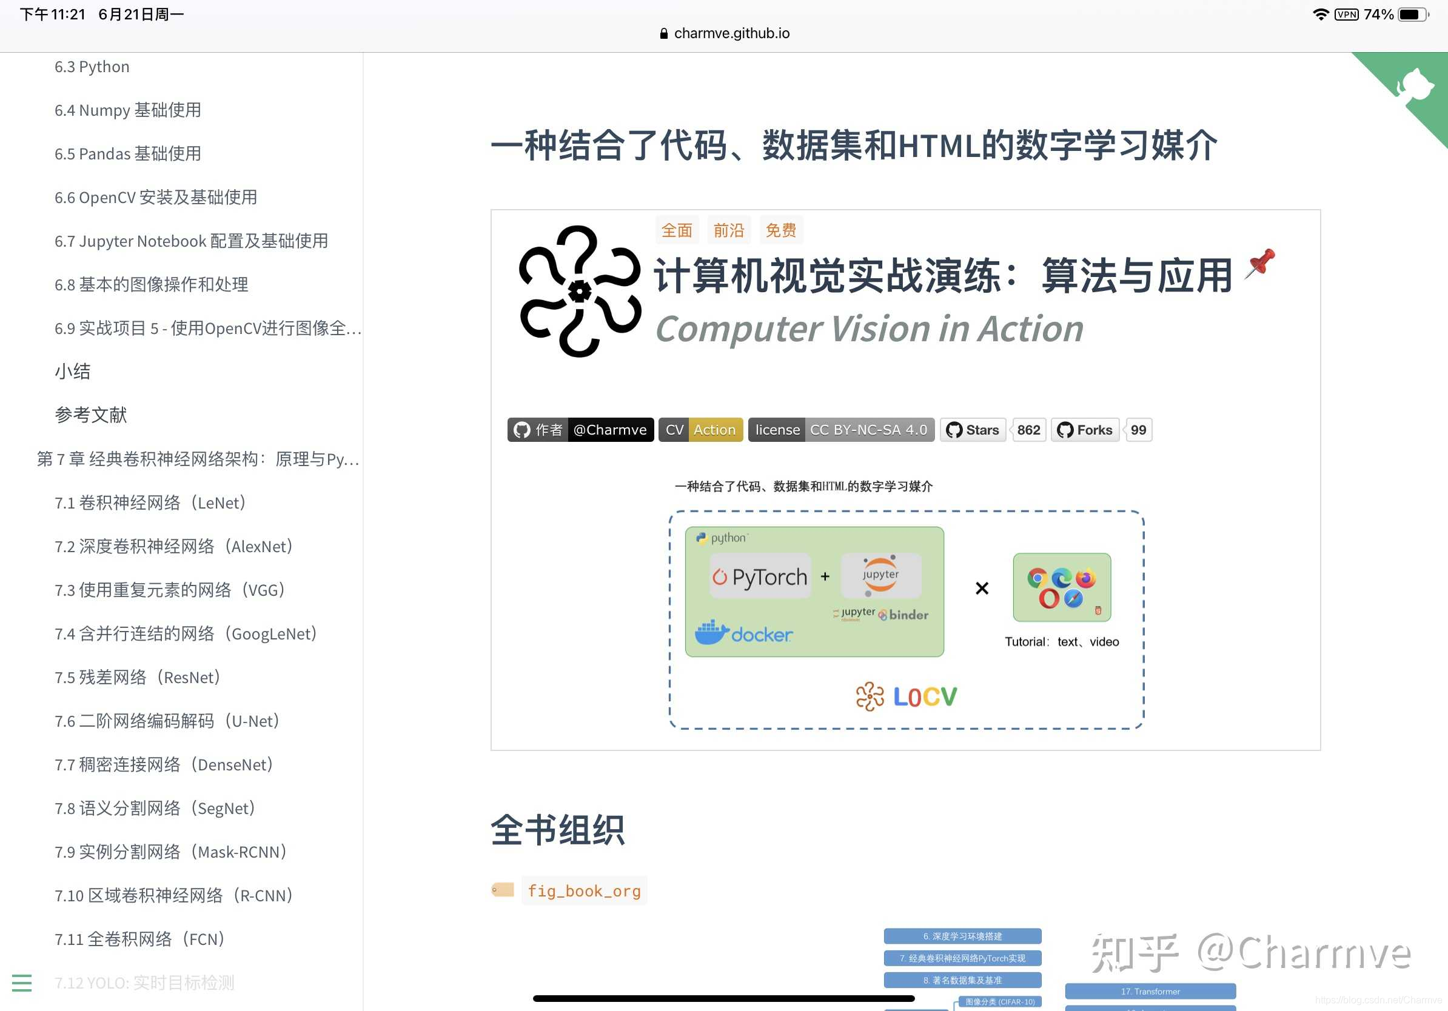Click the CV Action badge
The image size is (1448, 1011).
[x=701, y=430]
